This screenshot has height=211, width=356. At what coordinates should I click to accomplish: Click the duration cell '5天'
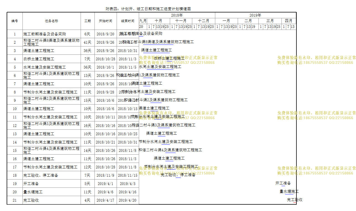click(x=88, y=184)
